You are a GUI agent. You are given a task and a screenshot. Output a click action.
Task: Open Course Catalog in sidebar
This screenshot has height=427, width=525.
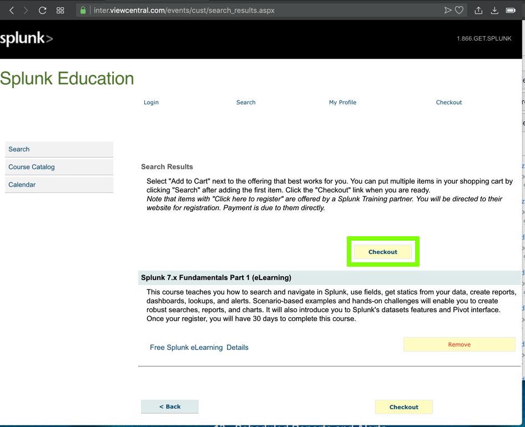tap(59, 167)
